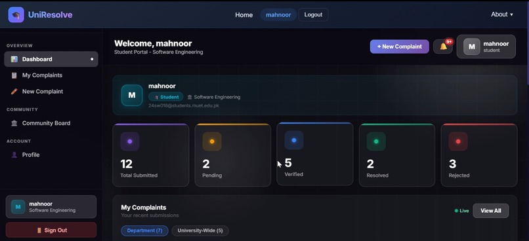Click the door icon on Sign Out
This screenshot has height=241, width=529.
click(x=39, y=231)
